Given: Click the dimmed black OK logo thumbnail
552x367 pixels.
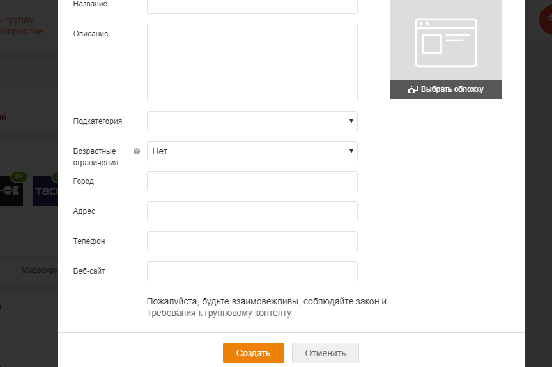Looking at the screenshot, I should 11,191.
